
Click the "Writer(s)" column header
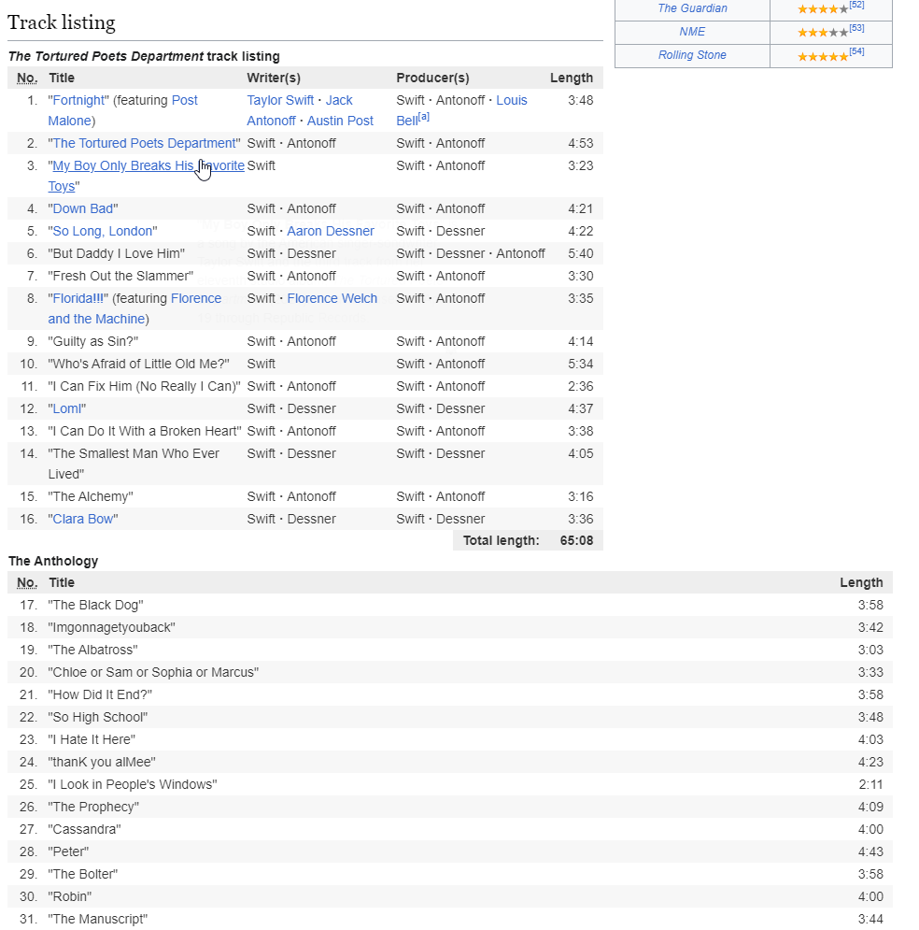click(274, 79)
